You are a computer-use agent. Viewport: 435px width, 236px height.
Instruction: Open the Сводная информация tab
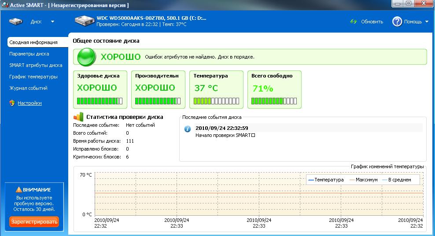33,42
